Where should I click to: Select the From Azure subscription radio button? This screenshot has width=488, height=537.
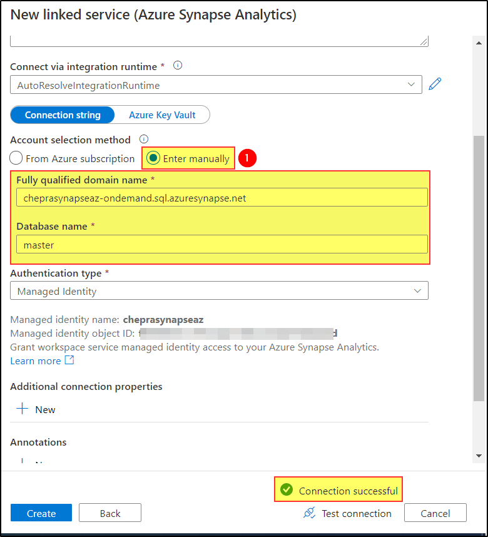(x=16, y=158)
